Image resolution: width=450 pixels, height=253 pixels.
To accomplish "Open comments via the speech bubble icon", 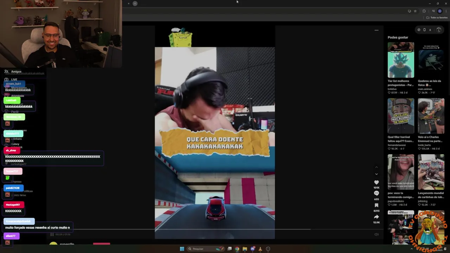I will [x=376, y=194].
